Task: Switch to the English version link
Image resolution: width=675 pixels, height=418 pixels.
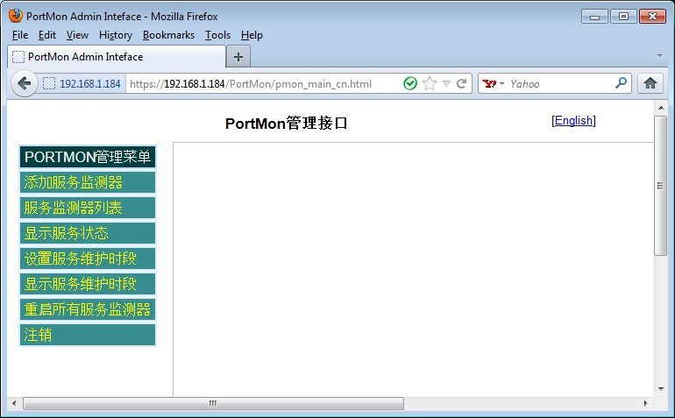Action: (x=573, y=121)
